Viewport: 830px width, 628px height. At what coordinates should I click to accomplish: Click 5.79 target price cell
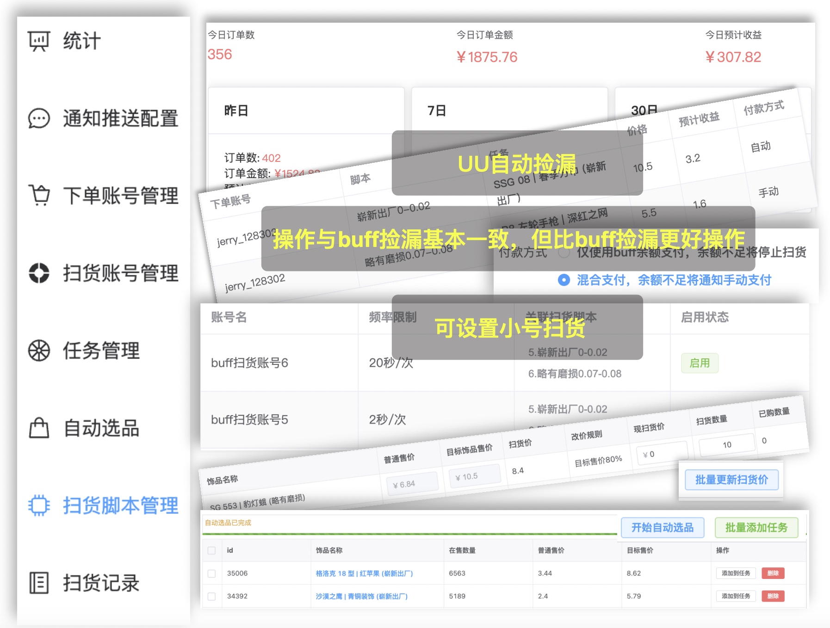tap(634, 597)
